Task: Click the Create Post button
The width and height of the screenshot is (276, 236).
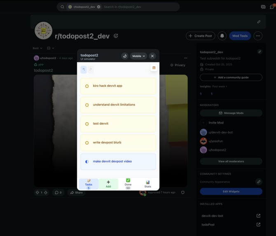Action: (200, 36)
